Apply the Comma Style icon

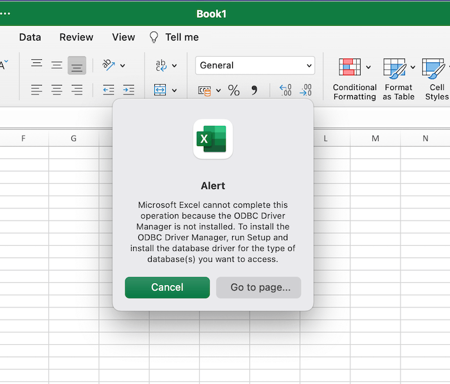click(x=254, y=90)
